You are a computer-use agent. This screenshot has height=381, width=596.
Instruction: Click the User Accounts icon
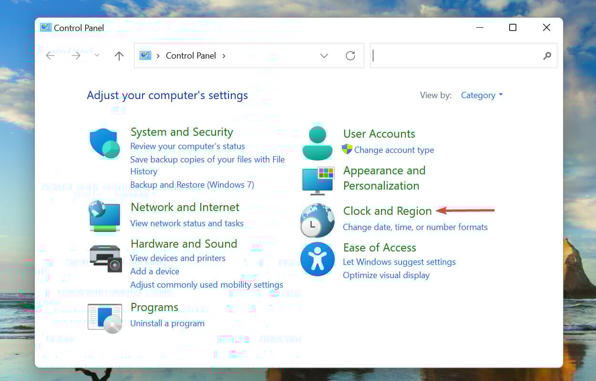(x=317, y=142)
